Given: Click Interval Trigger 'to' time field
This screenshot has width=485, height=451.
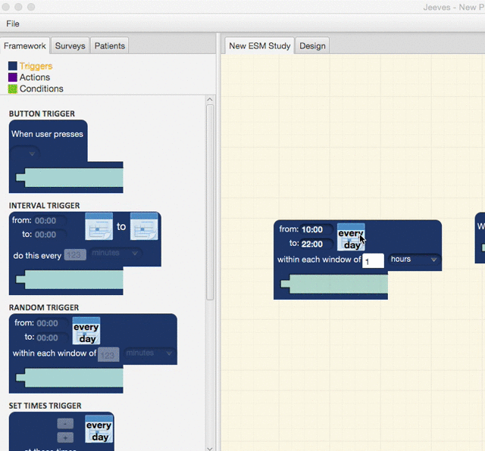Looking at the screenshot, I should tap(49, 235).
